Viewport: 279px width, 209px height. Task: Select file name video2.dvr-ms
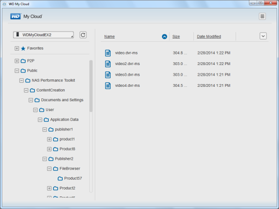127,64
